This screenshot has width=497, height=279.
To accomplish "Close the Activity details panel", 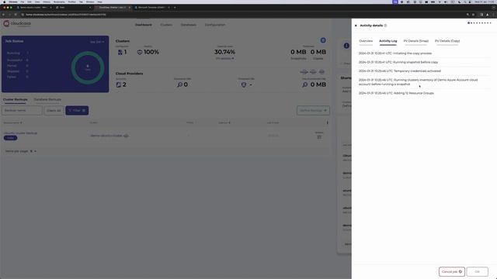I will pyautogui.click(x=356, y=26).
